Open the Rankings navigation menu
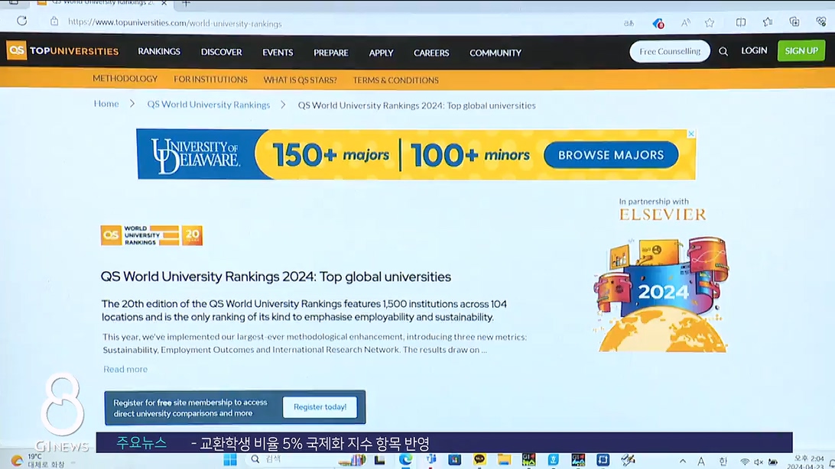 (x=159, y=52)
